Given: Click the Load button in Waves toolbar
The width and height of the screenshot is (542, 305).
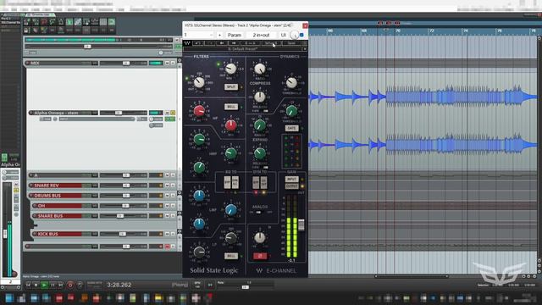Looking at the screenshot, I should point(271,43).
